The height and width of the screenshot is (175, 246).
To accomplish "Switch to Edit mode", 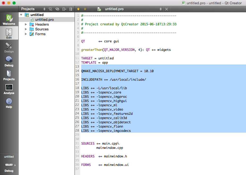I will click(x=9, y=33).
